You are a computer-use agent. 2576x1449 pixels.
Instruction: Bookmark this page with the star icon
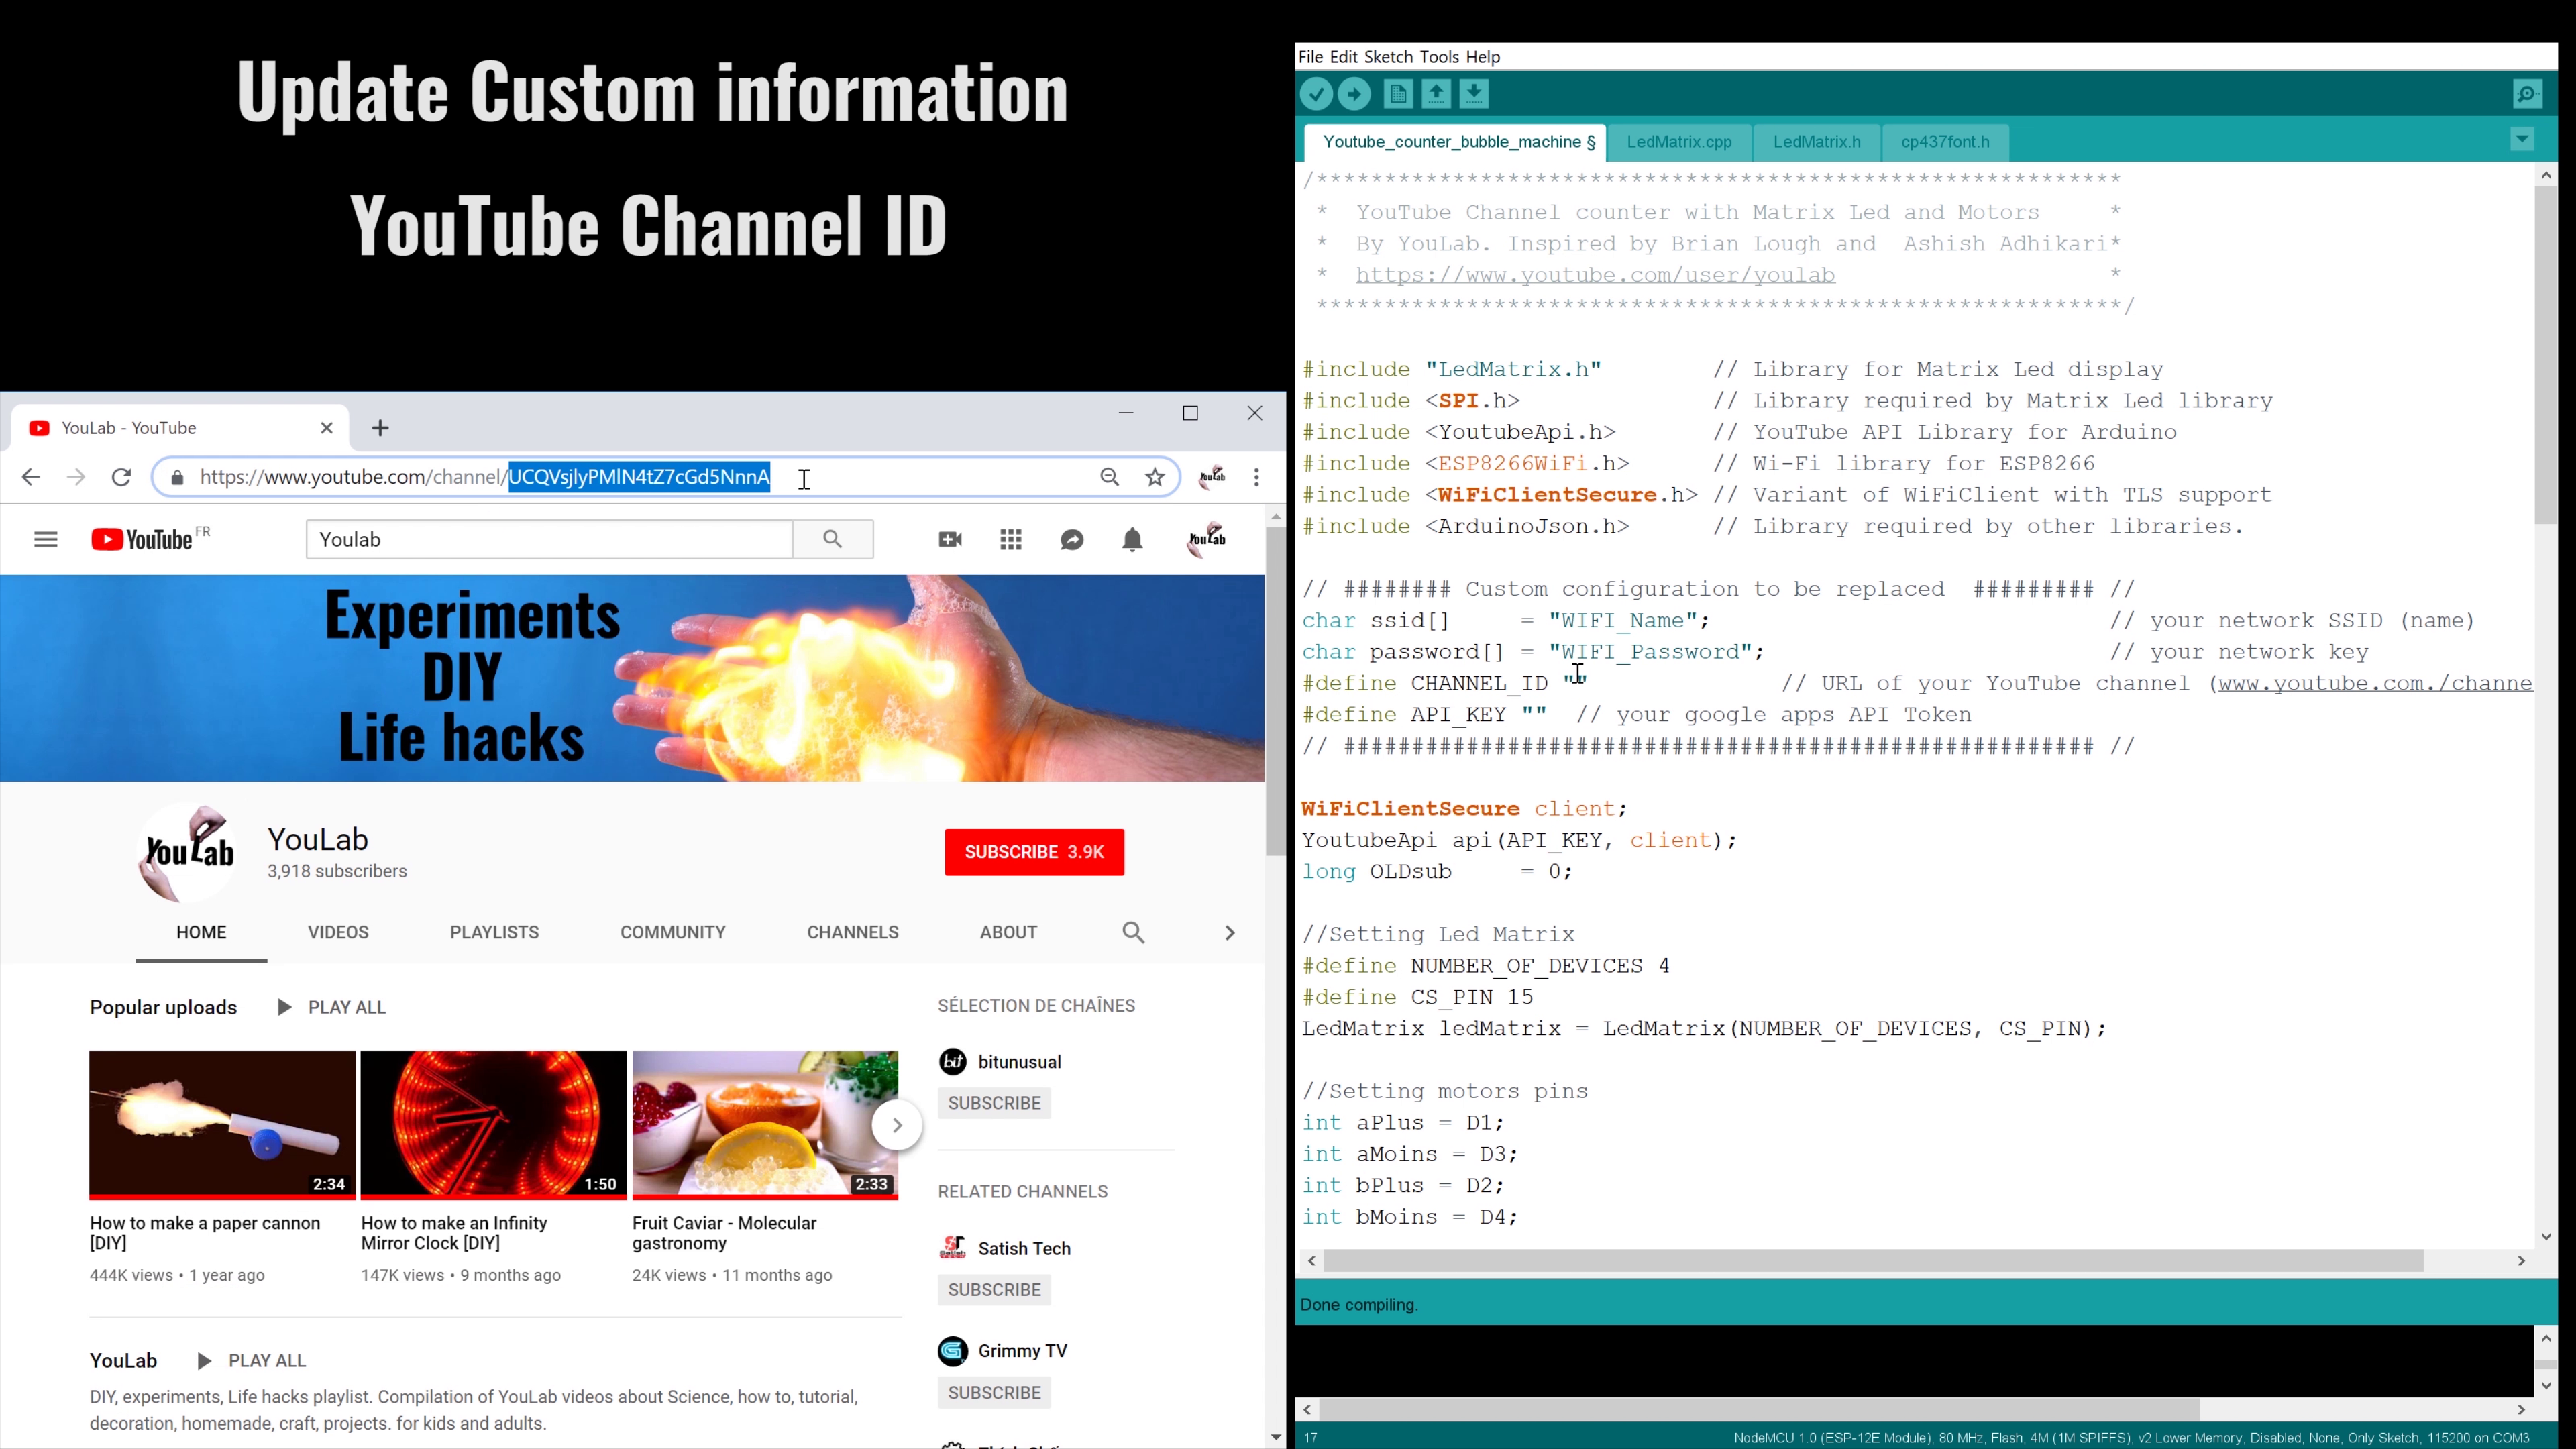tap(1155, 477)
